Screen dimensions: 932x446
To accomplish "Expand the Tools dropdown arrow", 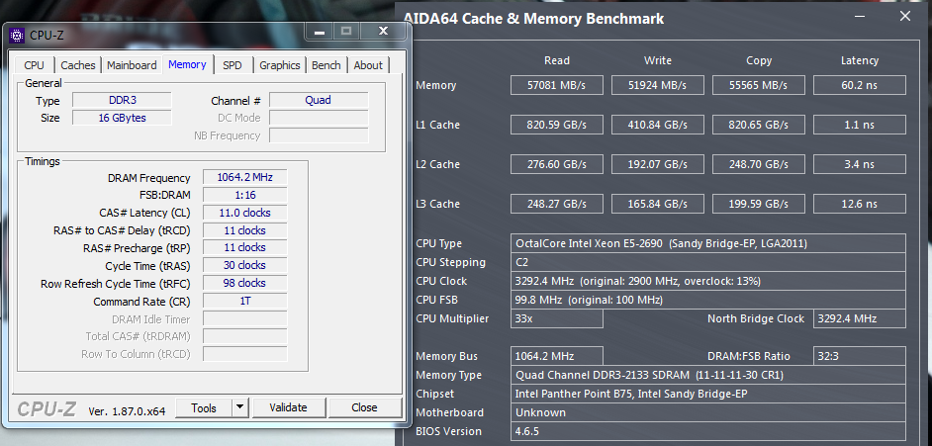I will pyautogui.click(x=239, y=408).
